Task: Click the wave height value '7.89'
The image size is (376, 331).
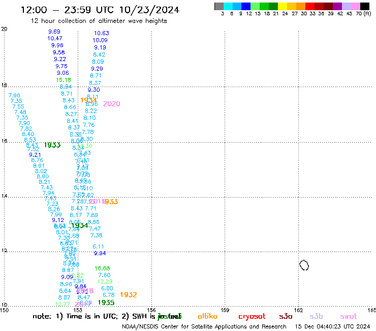Action: 92,215
